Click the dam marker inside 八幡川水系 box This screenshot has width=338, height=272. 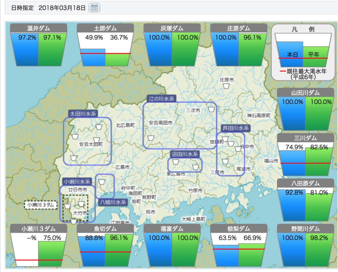point(102,182)
